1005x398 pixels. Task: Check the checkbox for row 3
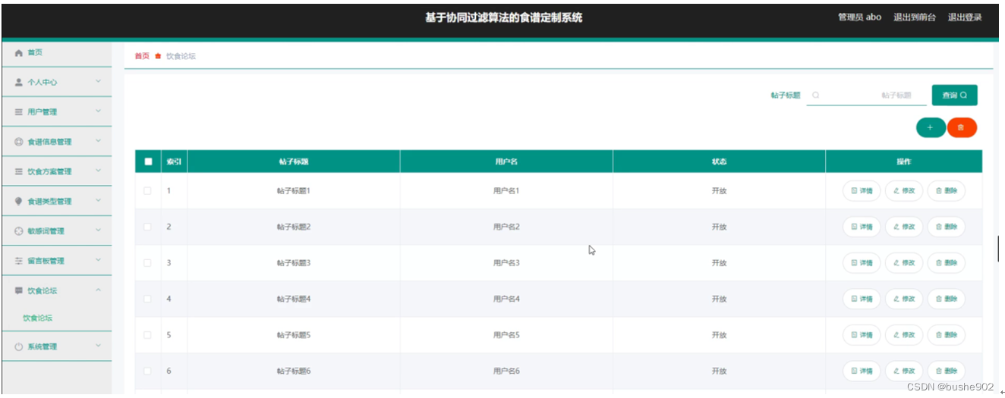(148, 263)
